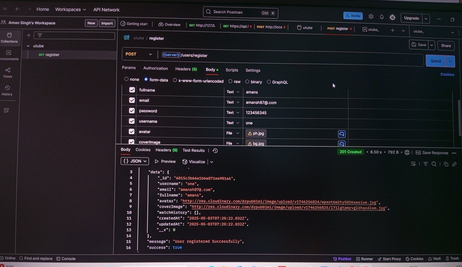Click the Share button
The image size is (462, 267).
[446, 45]
